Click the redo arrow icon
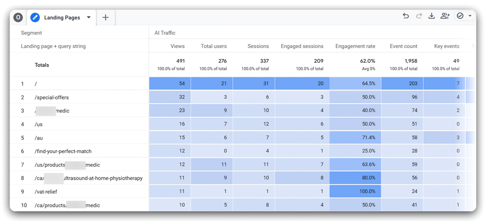The image size is (486, 221). pyautogui.click(x=419, y=16)
